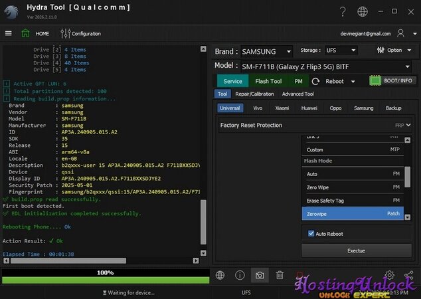Select the Xiaomi tab
The width and height of the screenshot is (421, 299).
tap(282, 108)
